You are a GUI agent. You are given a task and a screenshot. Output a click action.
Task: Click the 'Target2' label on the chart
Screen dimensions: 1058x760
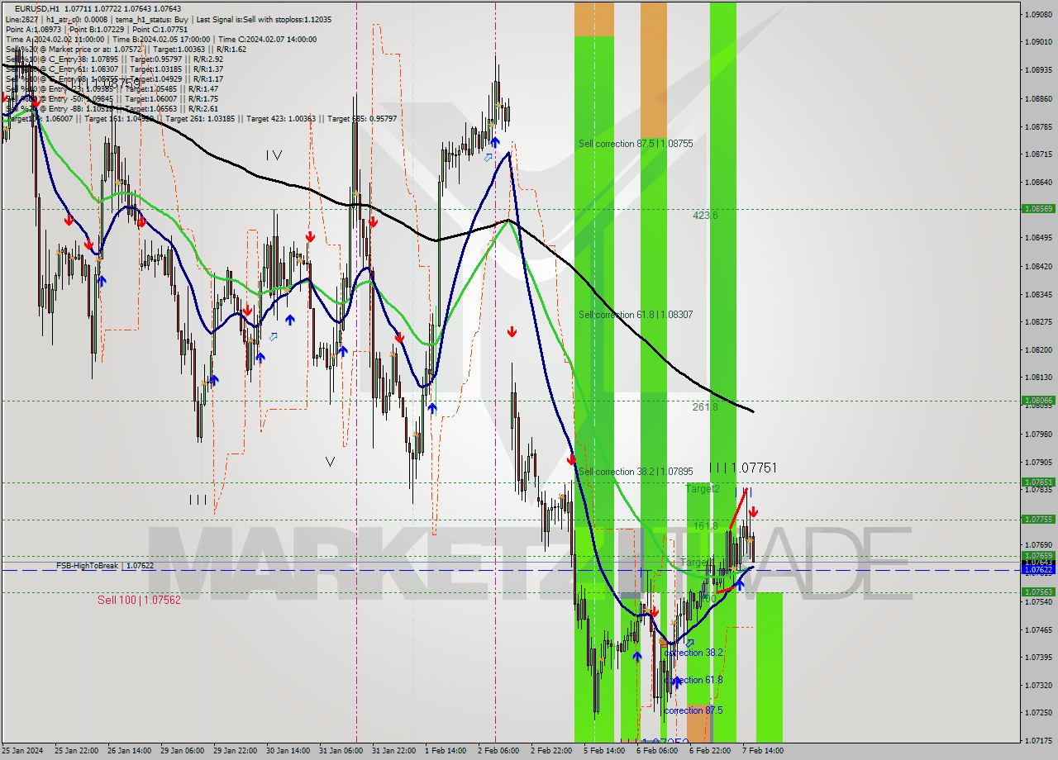(703, 489)
